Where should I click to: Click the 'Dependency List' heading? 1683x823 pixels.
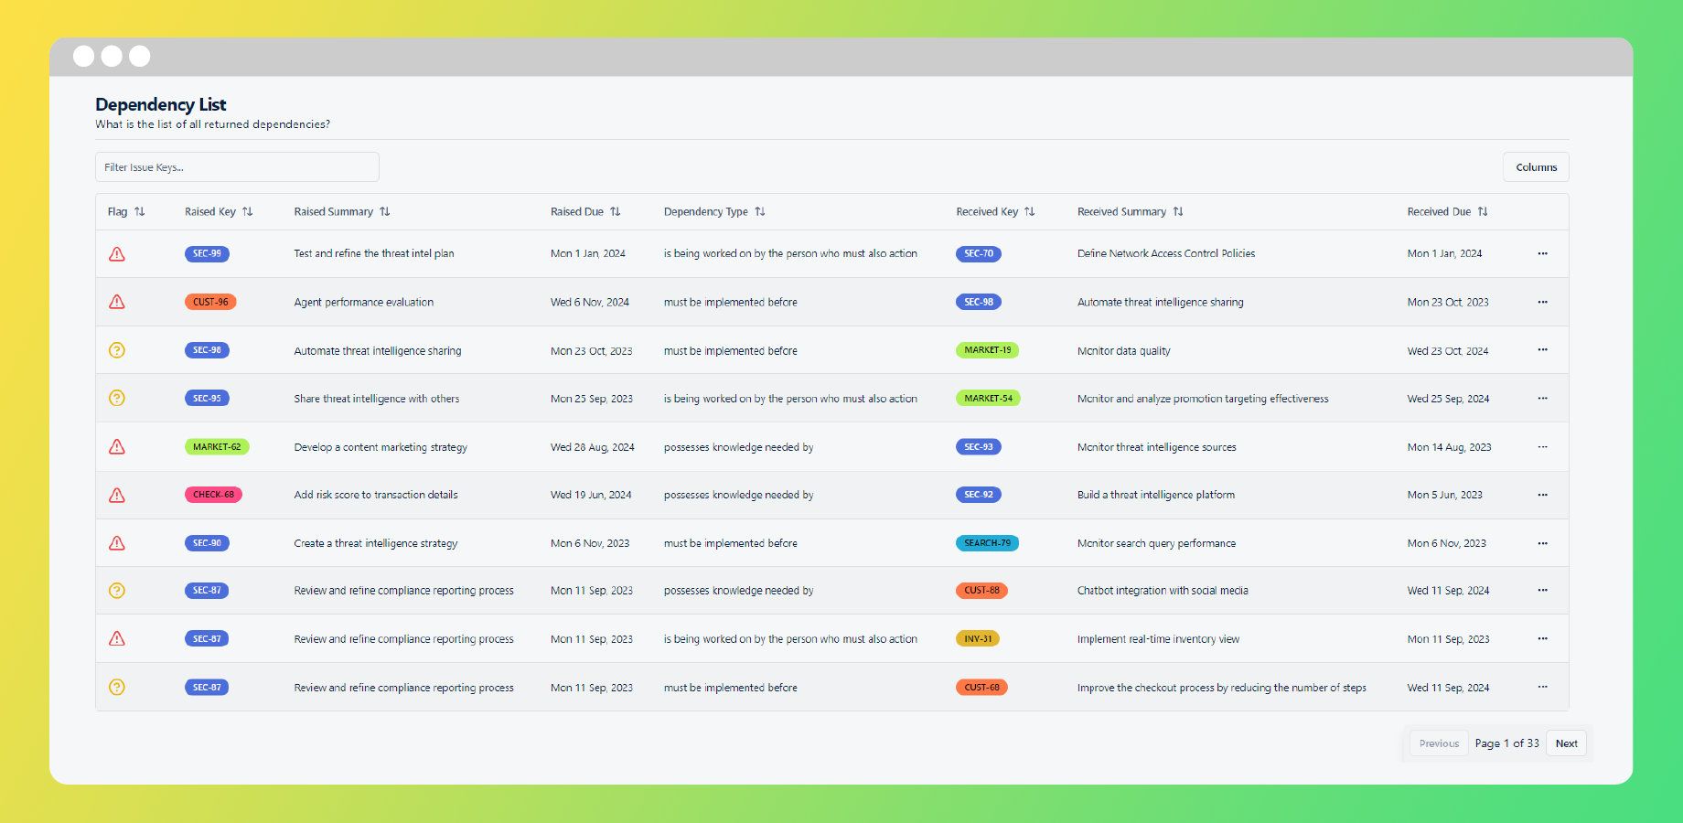coord(161,104)
